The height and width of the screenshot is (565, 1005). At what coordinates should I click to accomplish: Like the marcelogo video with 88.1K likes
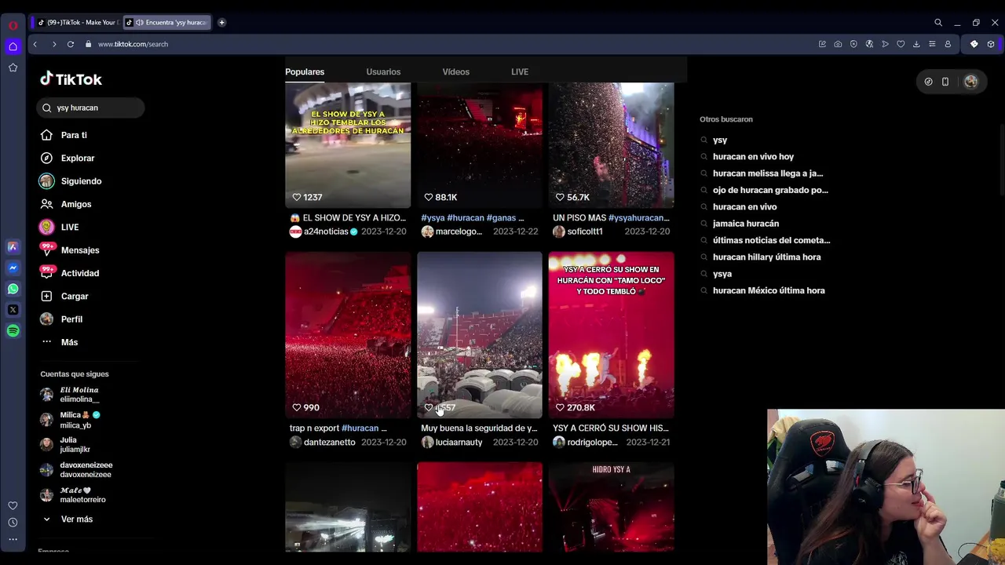[429, 197]
